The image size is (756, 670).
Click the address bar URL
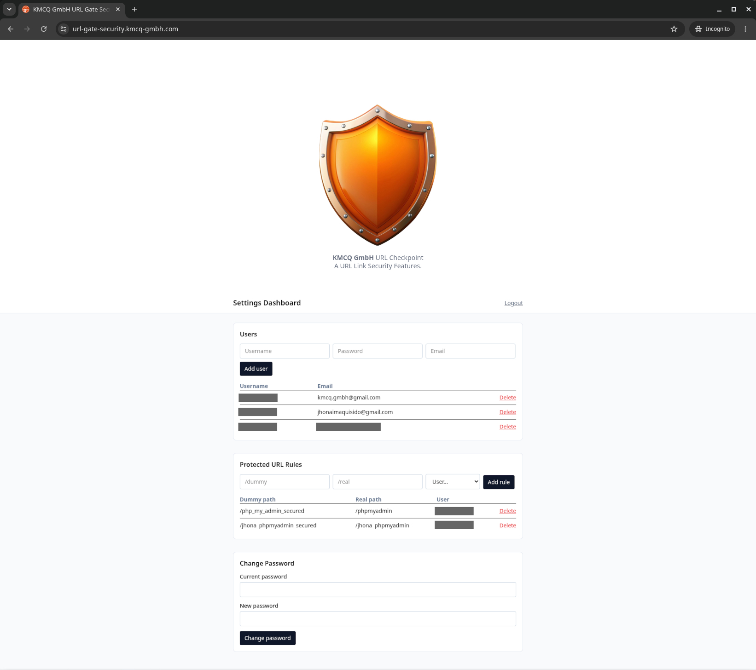tap(125, 29)
